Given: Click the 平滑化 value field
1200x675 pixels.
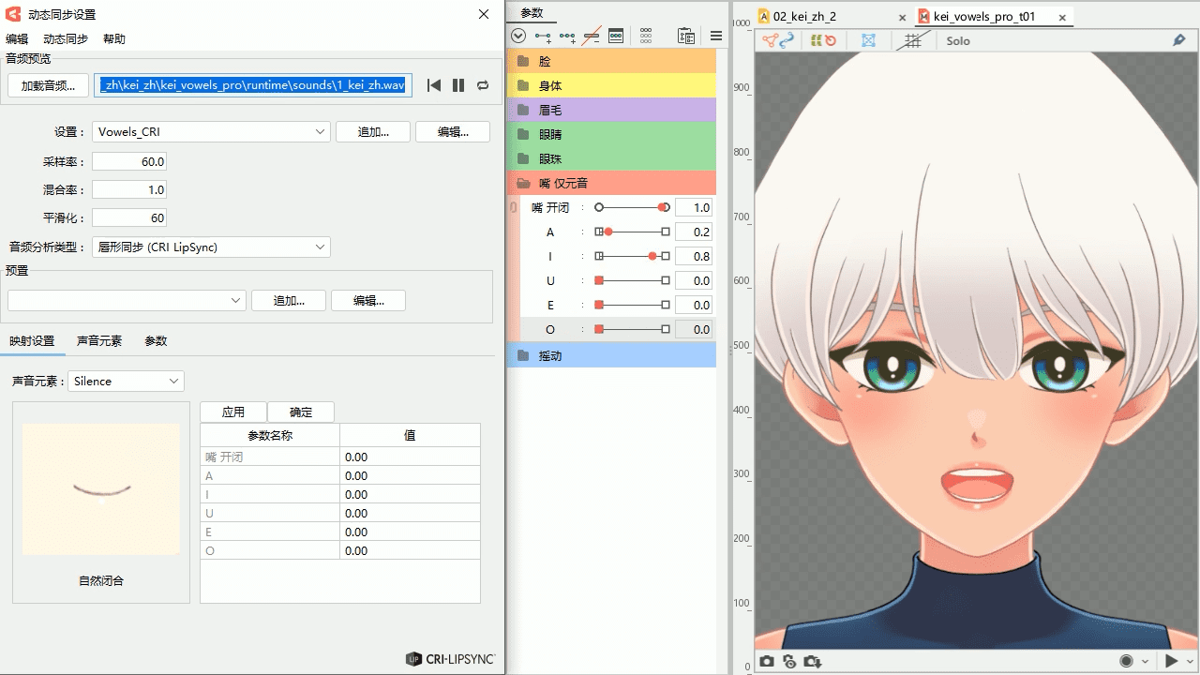Looking at the screenshot, I should (x=129, y=217).
